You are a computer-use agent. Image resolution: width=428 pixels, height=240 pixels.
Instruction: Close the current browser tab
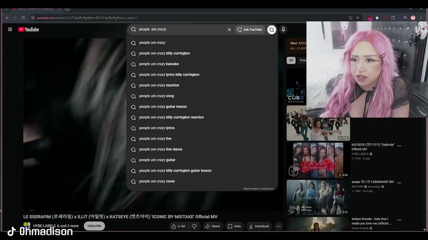click(x=59, y=9)
